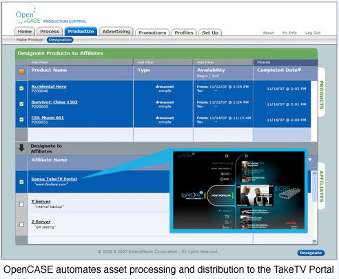This screenshot has width=339, height=279.
Task: Check the Z Server affiliate checkbox
Action: pyautogui.click(x=21, y=224)
